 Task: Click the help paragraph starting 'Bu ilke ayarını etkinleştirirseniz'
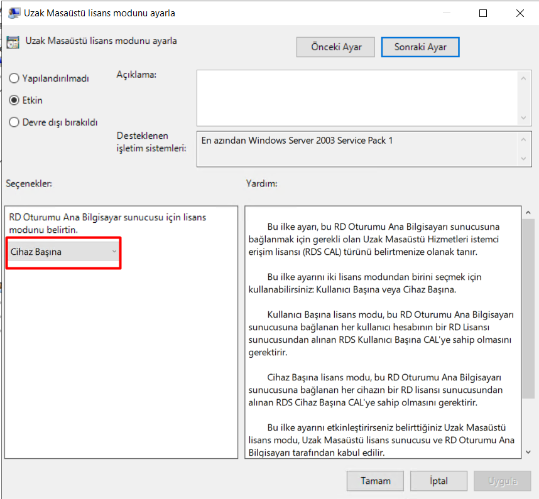click(381, 440)
